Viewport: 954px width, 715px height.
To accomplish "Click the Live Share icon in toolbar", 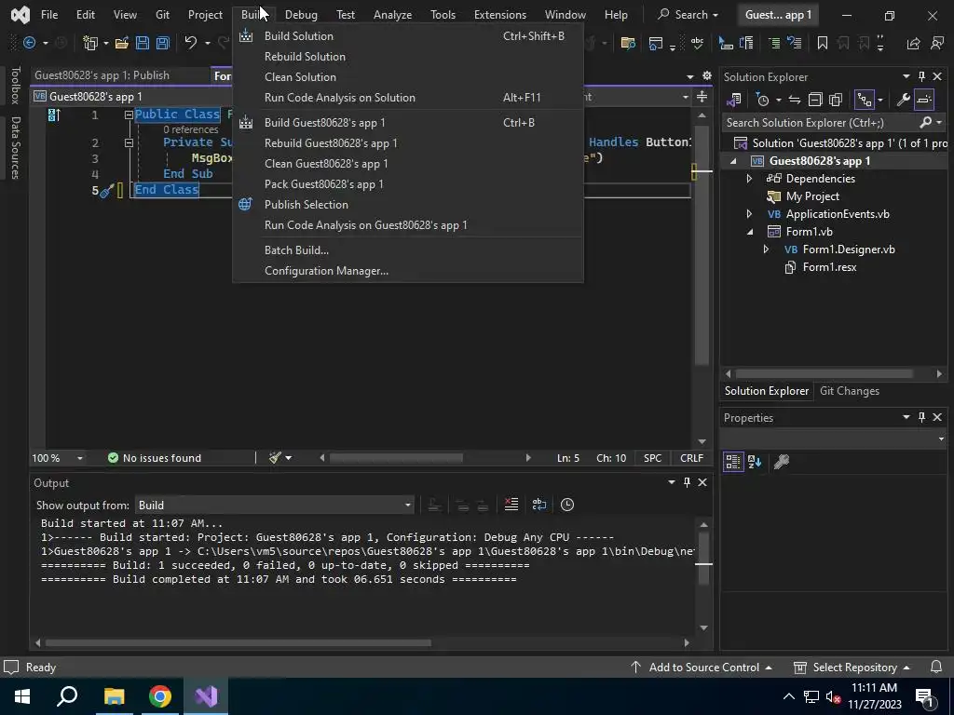I will [x=913, y=43].
